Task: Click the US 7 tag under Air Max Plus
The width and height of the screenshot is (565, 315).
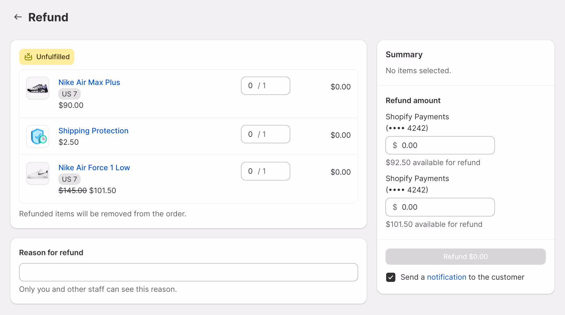Action: coord(70,94)
